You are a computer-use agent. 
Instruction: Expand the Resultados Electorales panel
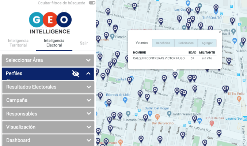click(x=48, y=87)
